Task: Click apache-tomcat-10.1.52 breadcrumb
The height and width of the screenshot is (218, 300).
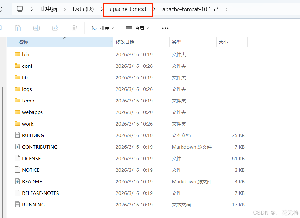Action: [x=190, y=9]
